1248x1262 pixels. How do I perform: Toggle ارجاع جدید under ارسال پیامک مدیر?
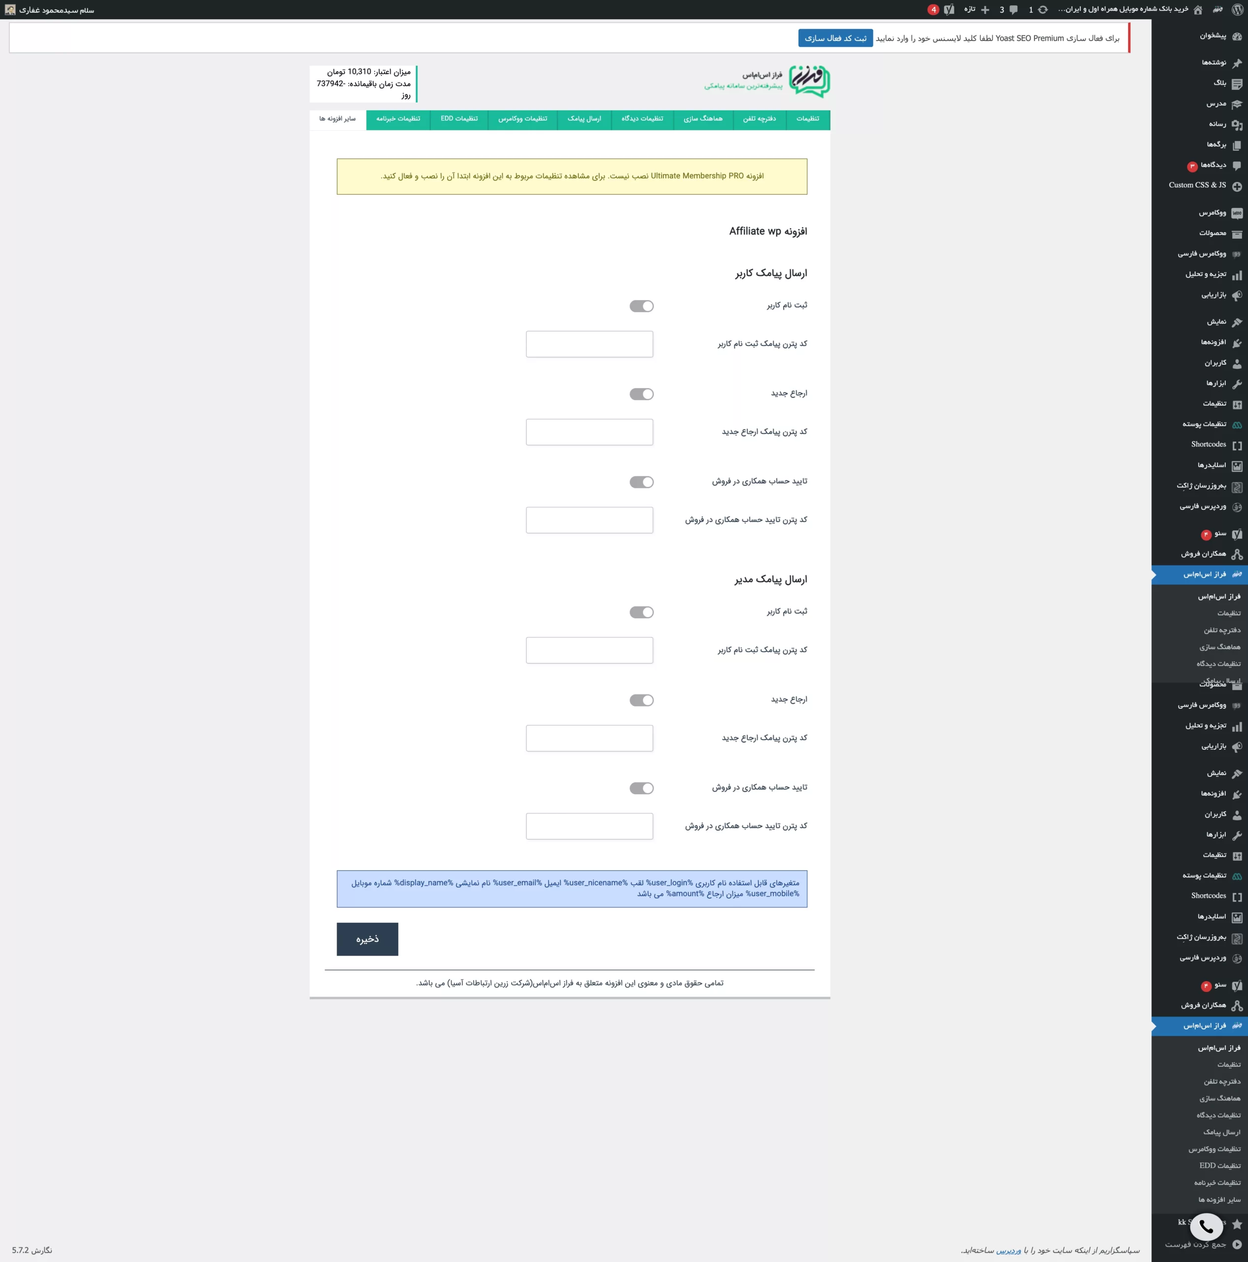pyautogui.click(x=641, y=700)
